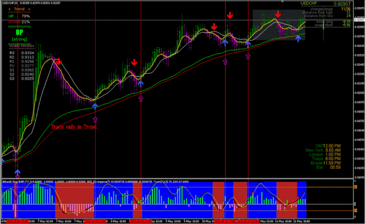The width and height of the screenshot is (365, 224).
Task: Click the bright green vertical bar beside swap values
Action: pos(323,25)
